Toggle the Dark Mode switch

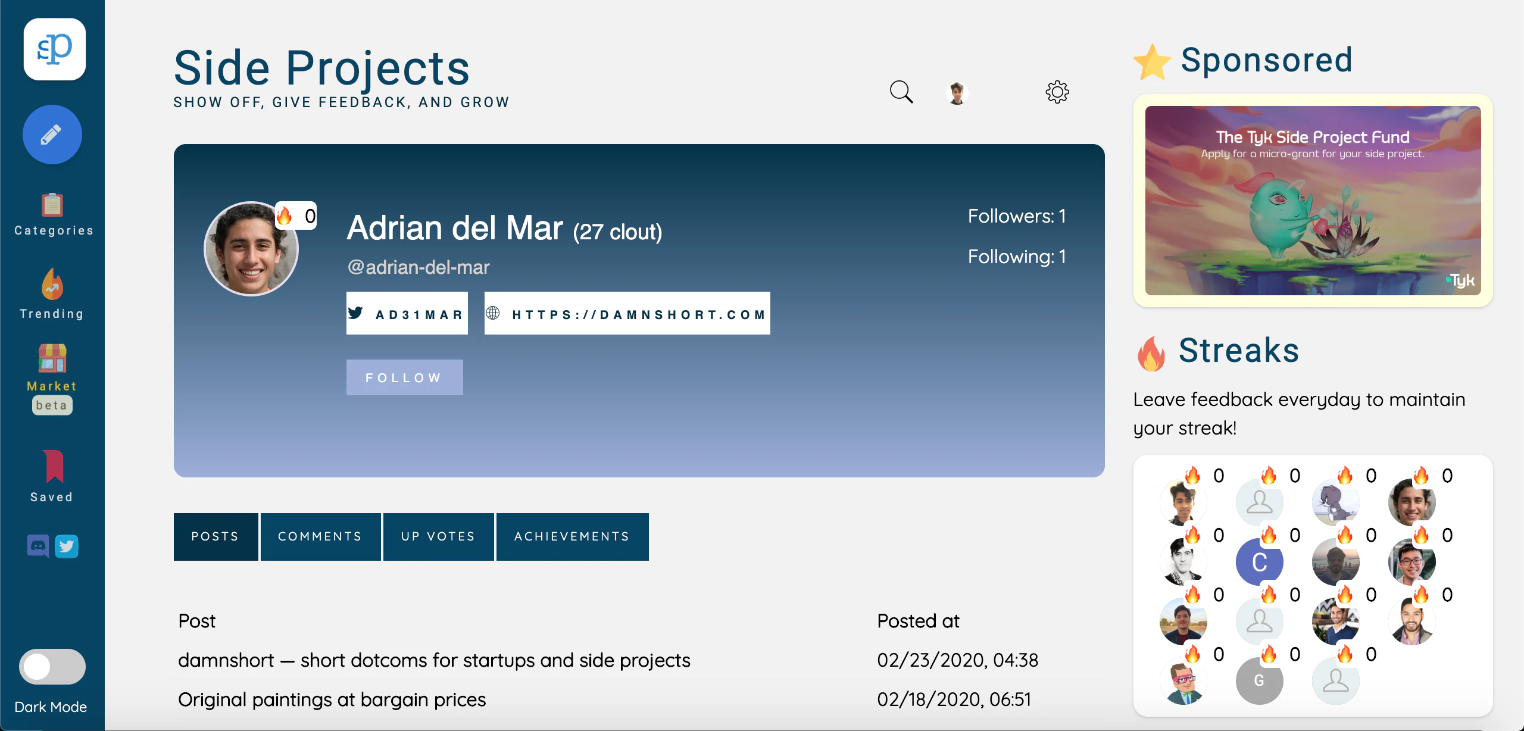(x=52, y=667)
